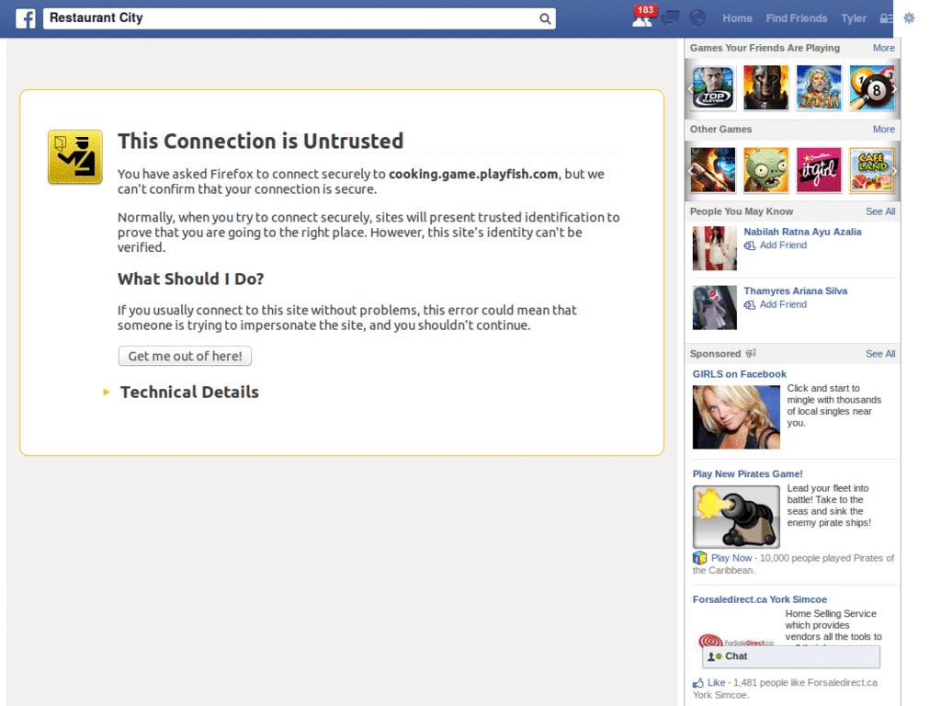Open the Spartan helmet warrior game icon
This screenshot has width=941, height=706.
click(x=765, y=87)
